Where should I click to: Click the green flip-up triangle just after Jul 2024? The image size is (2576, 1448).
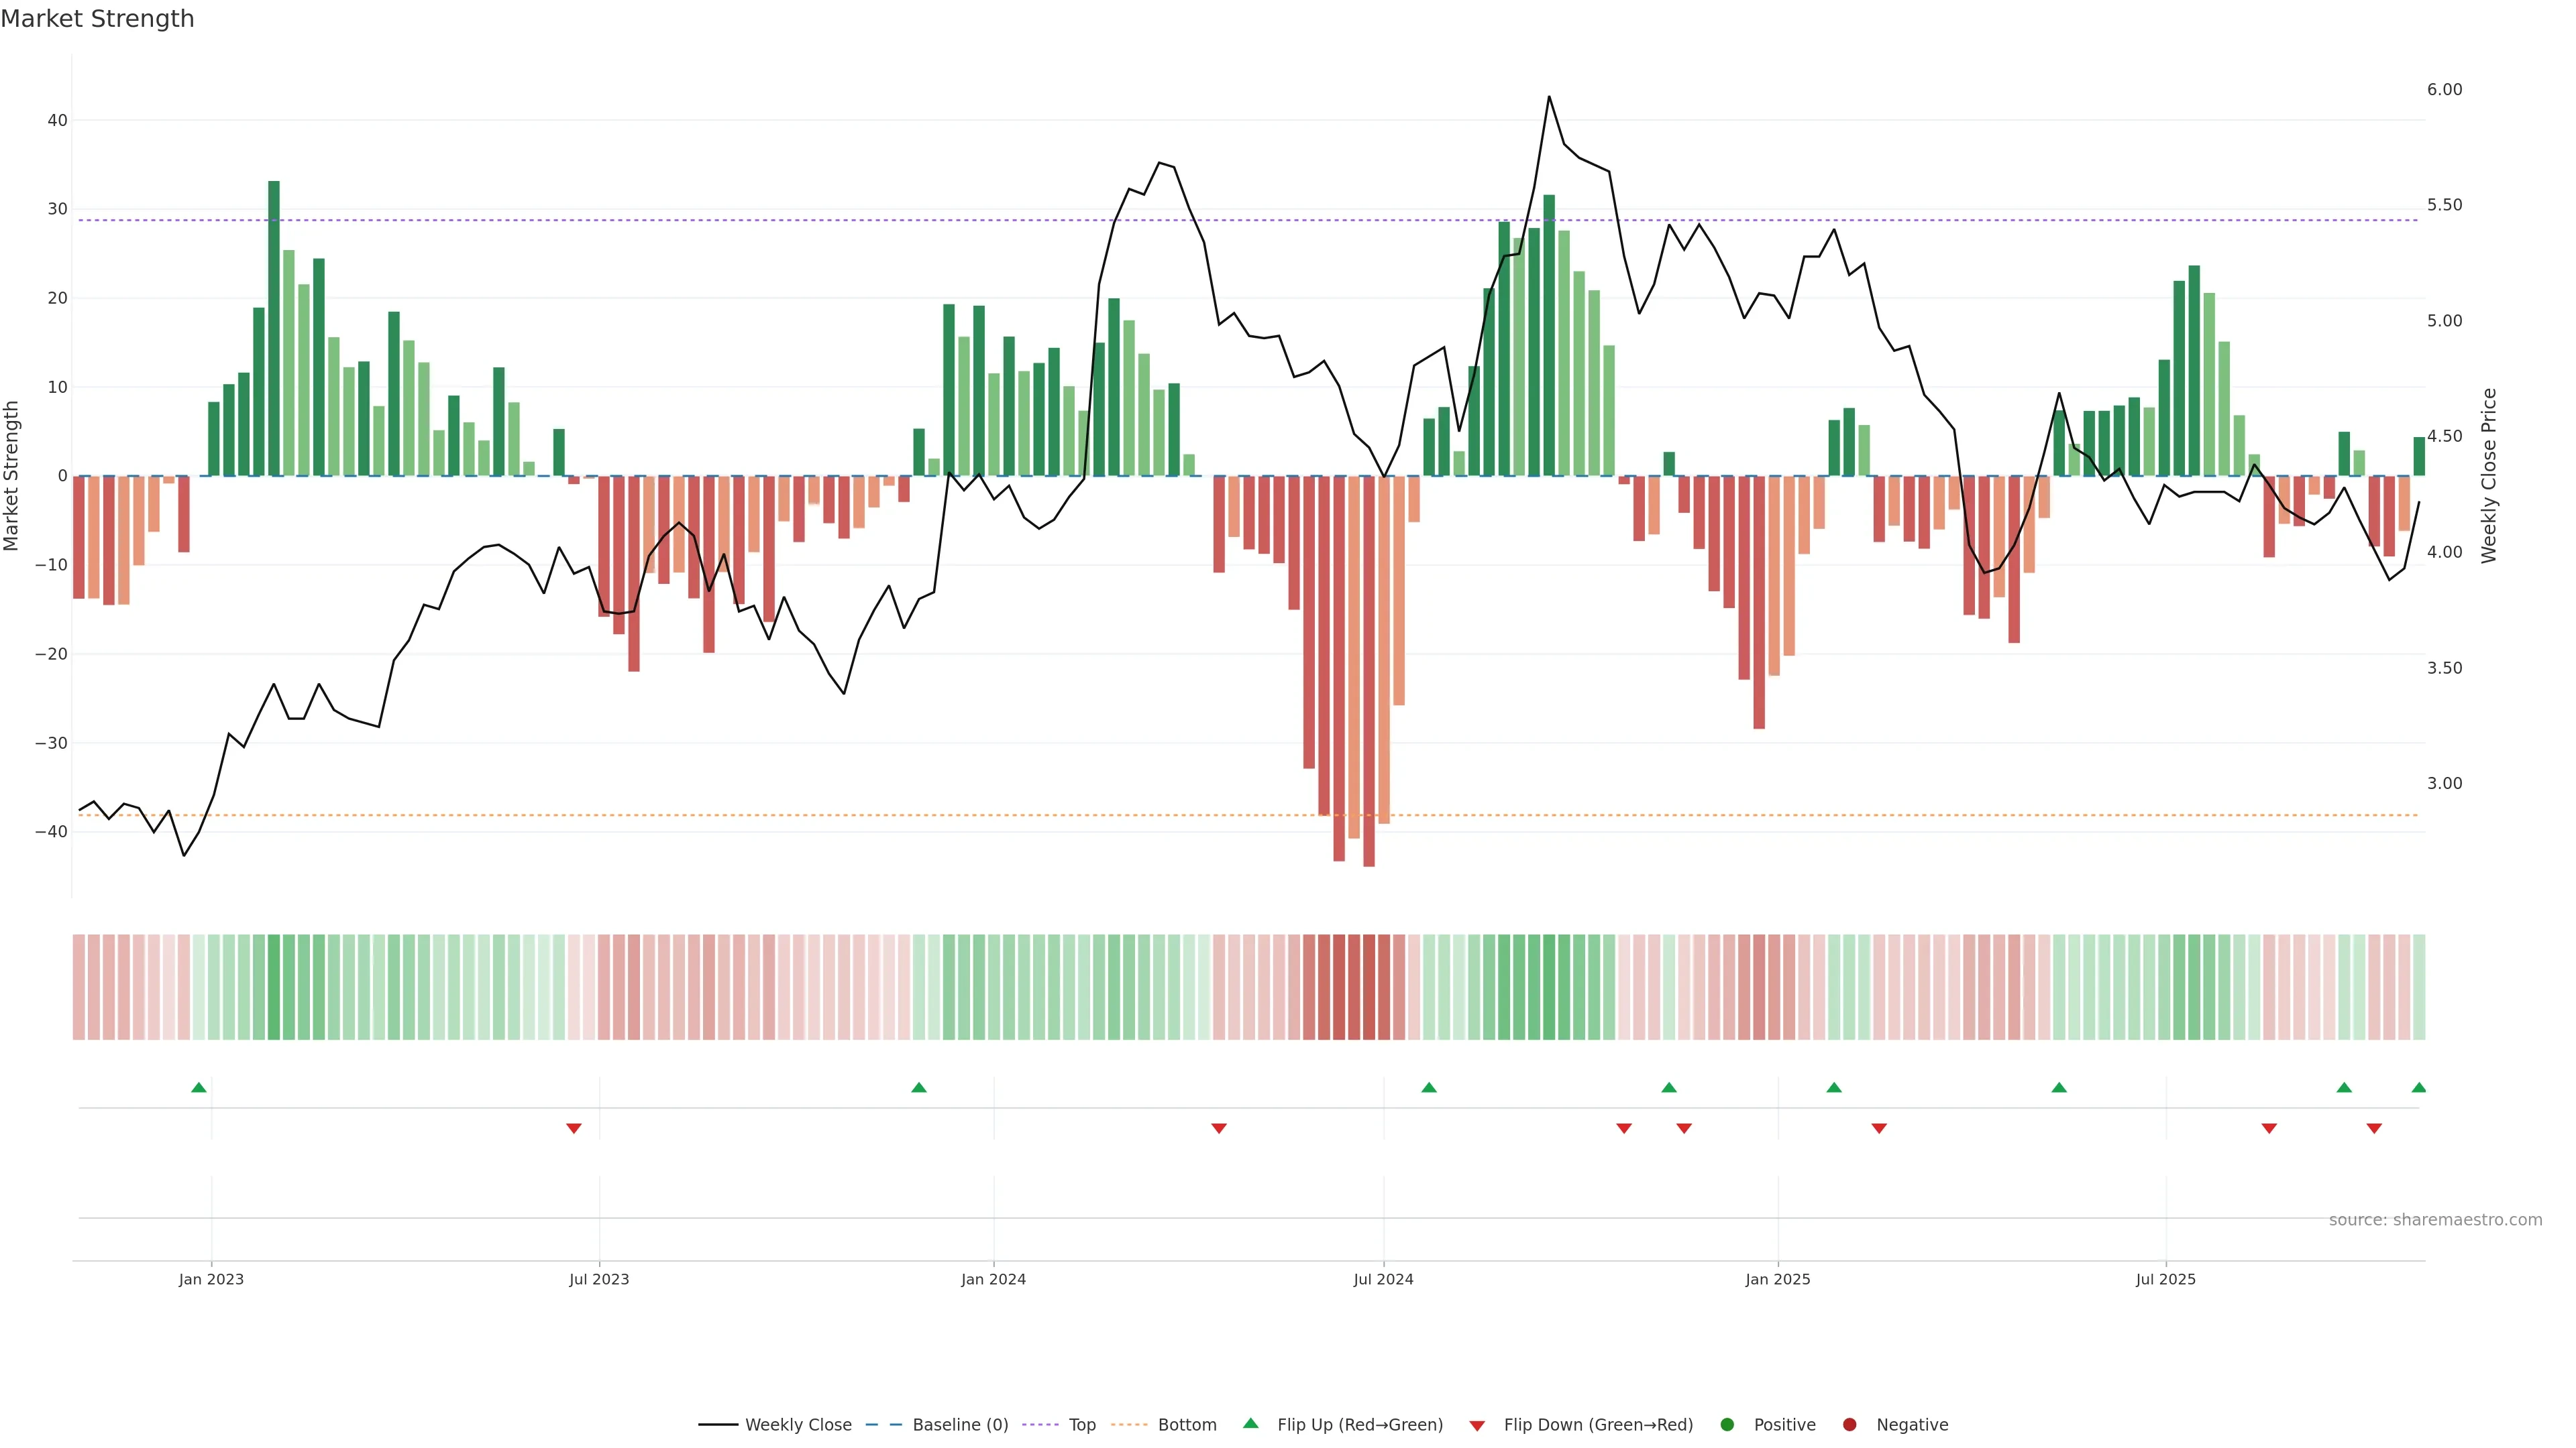point(1429,1087)
